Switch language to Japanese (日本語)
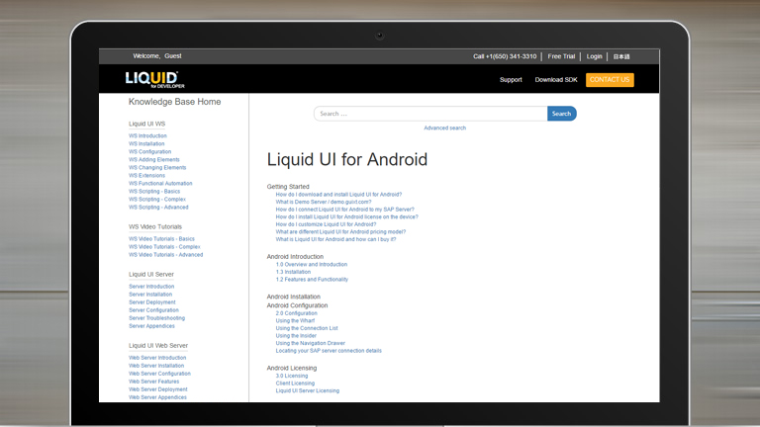760x427 pixels. pos(621,56)
